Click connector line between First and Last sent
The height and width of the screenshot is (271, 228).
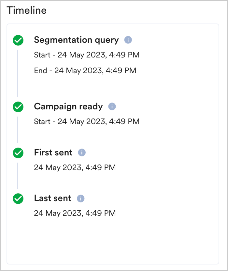point(18,176)
